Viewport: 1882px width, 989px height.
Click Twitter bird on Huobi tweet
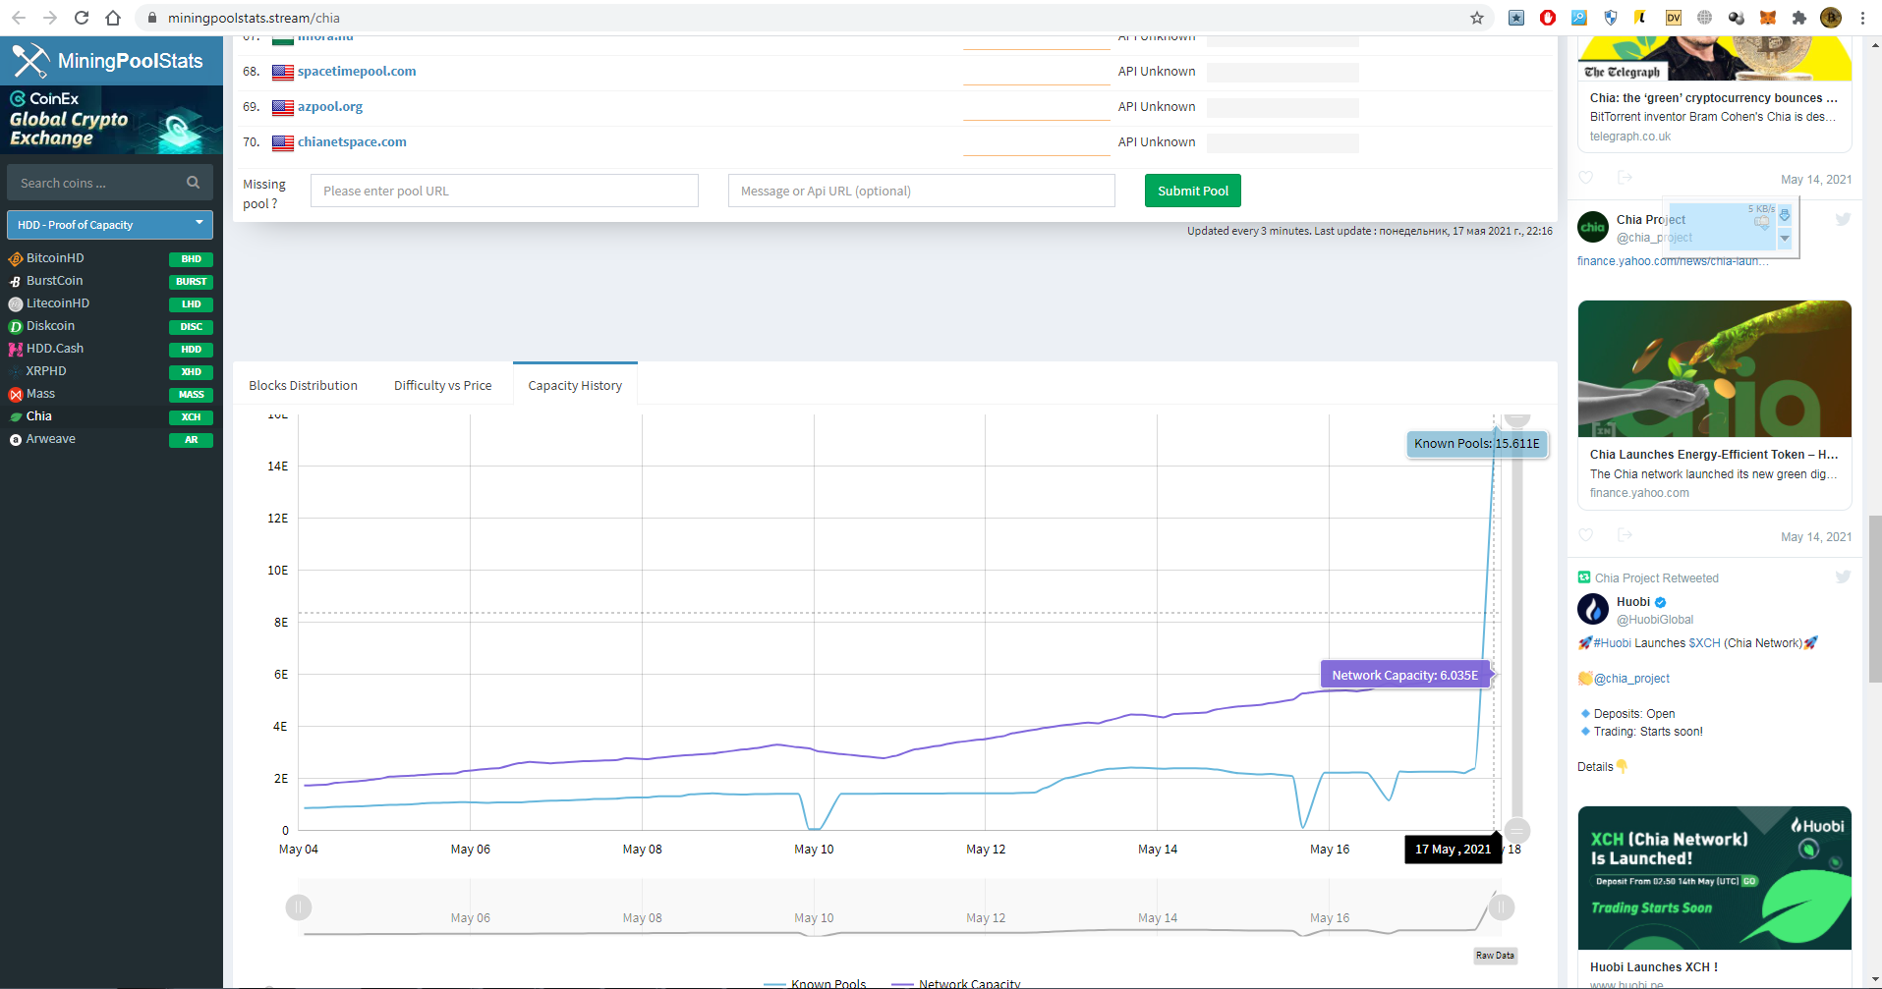(1843, 577)
